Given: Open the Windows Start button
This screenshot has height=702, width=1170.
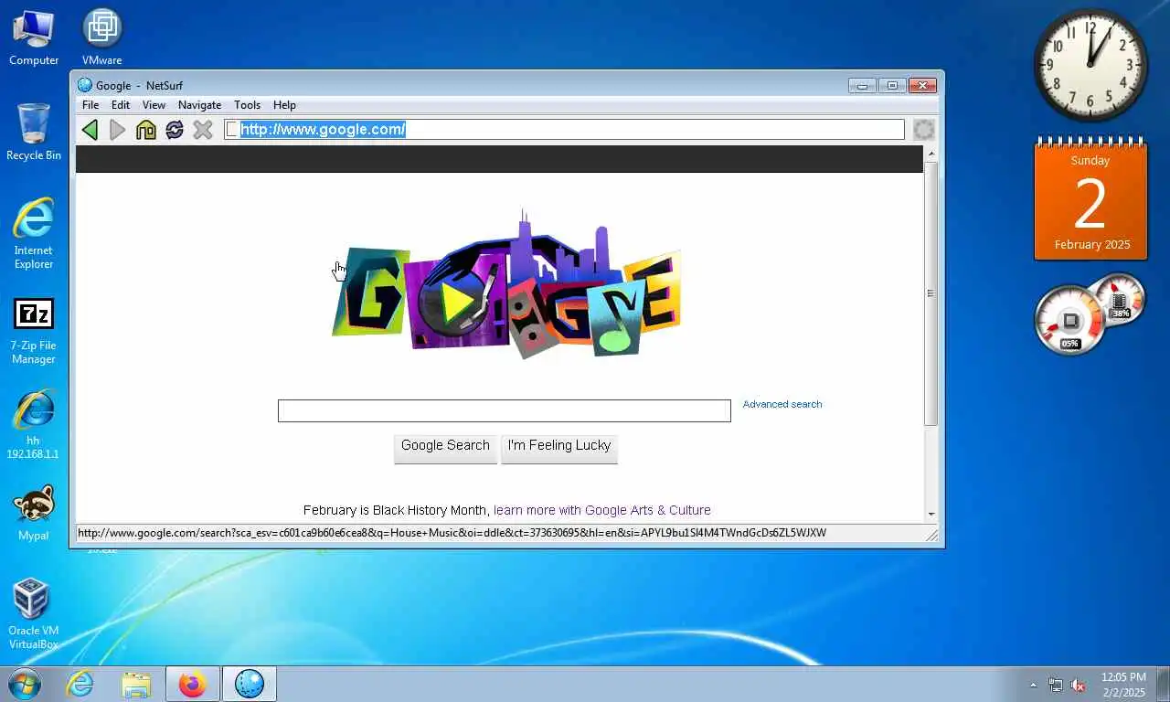Looking at the screenshot, I should tap(24, 684).
